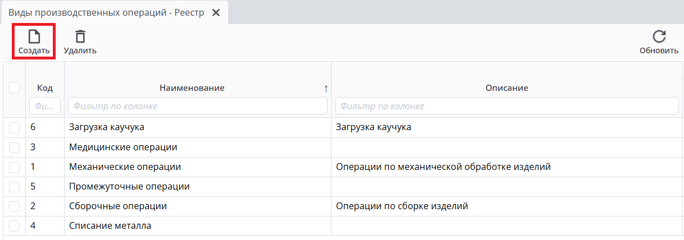Focus the Описание column filter field
This screenshot has height=240, width=684.
(506, 106)
